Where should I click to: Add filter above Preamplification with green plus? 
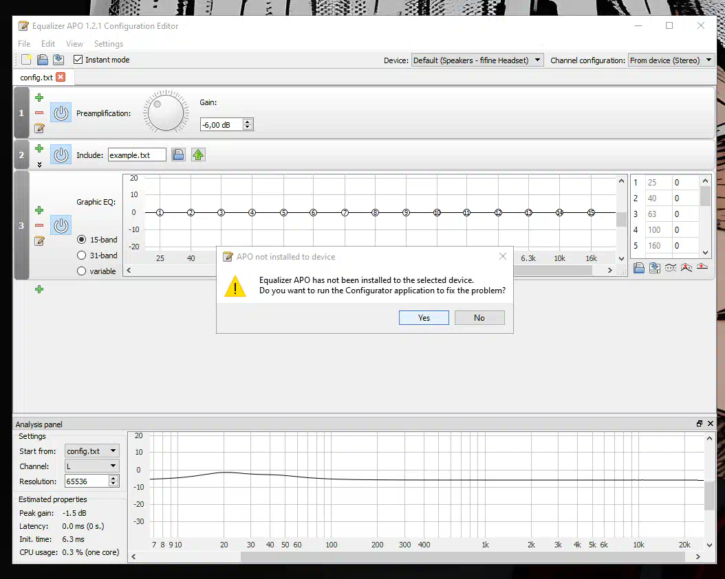point(39,98)
